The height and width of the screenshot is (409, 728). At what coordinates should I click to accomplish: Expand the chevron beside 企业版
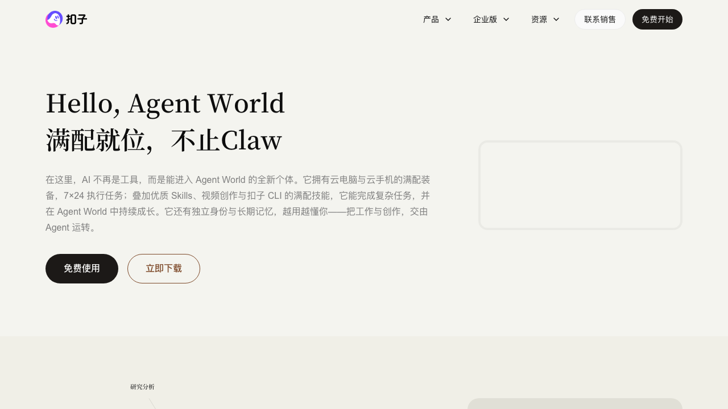click(x=506, y=19)
